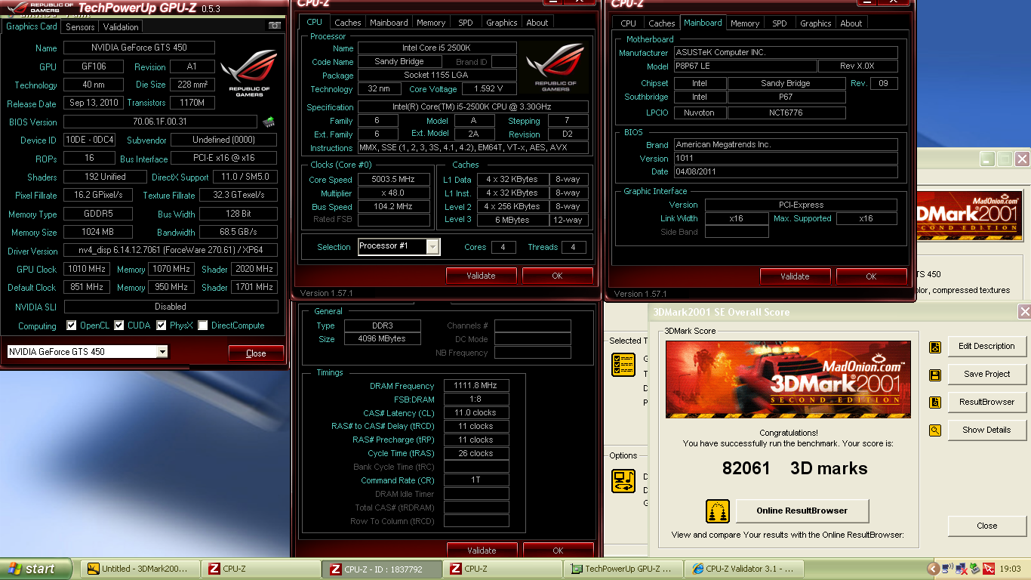Click the 82061 score value
1031x580 pixels.
click(x=746, y=468)
